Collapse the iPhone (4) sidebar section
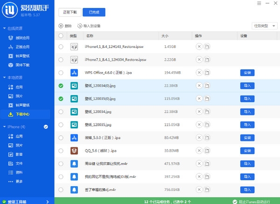The width and height of the screenshot is (280, 204). pos(4,127)
